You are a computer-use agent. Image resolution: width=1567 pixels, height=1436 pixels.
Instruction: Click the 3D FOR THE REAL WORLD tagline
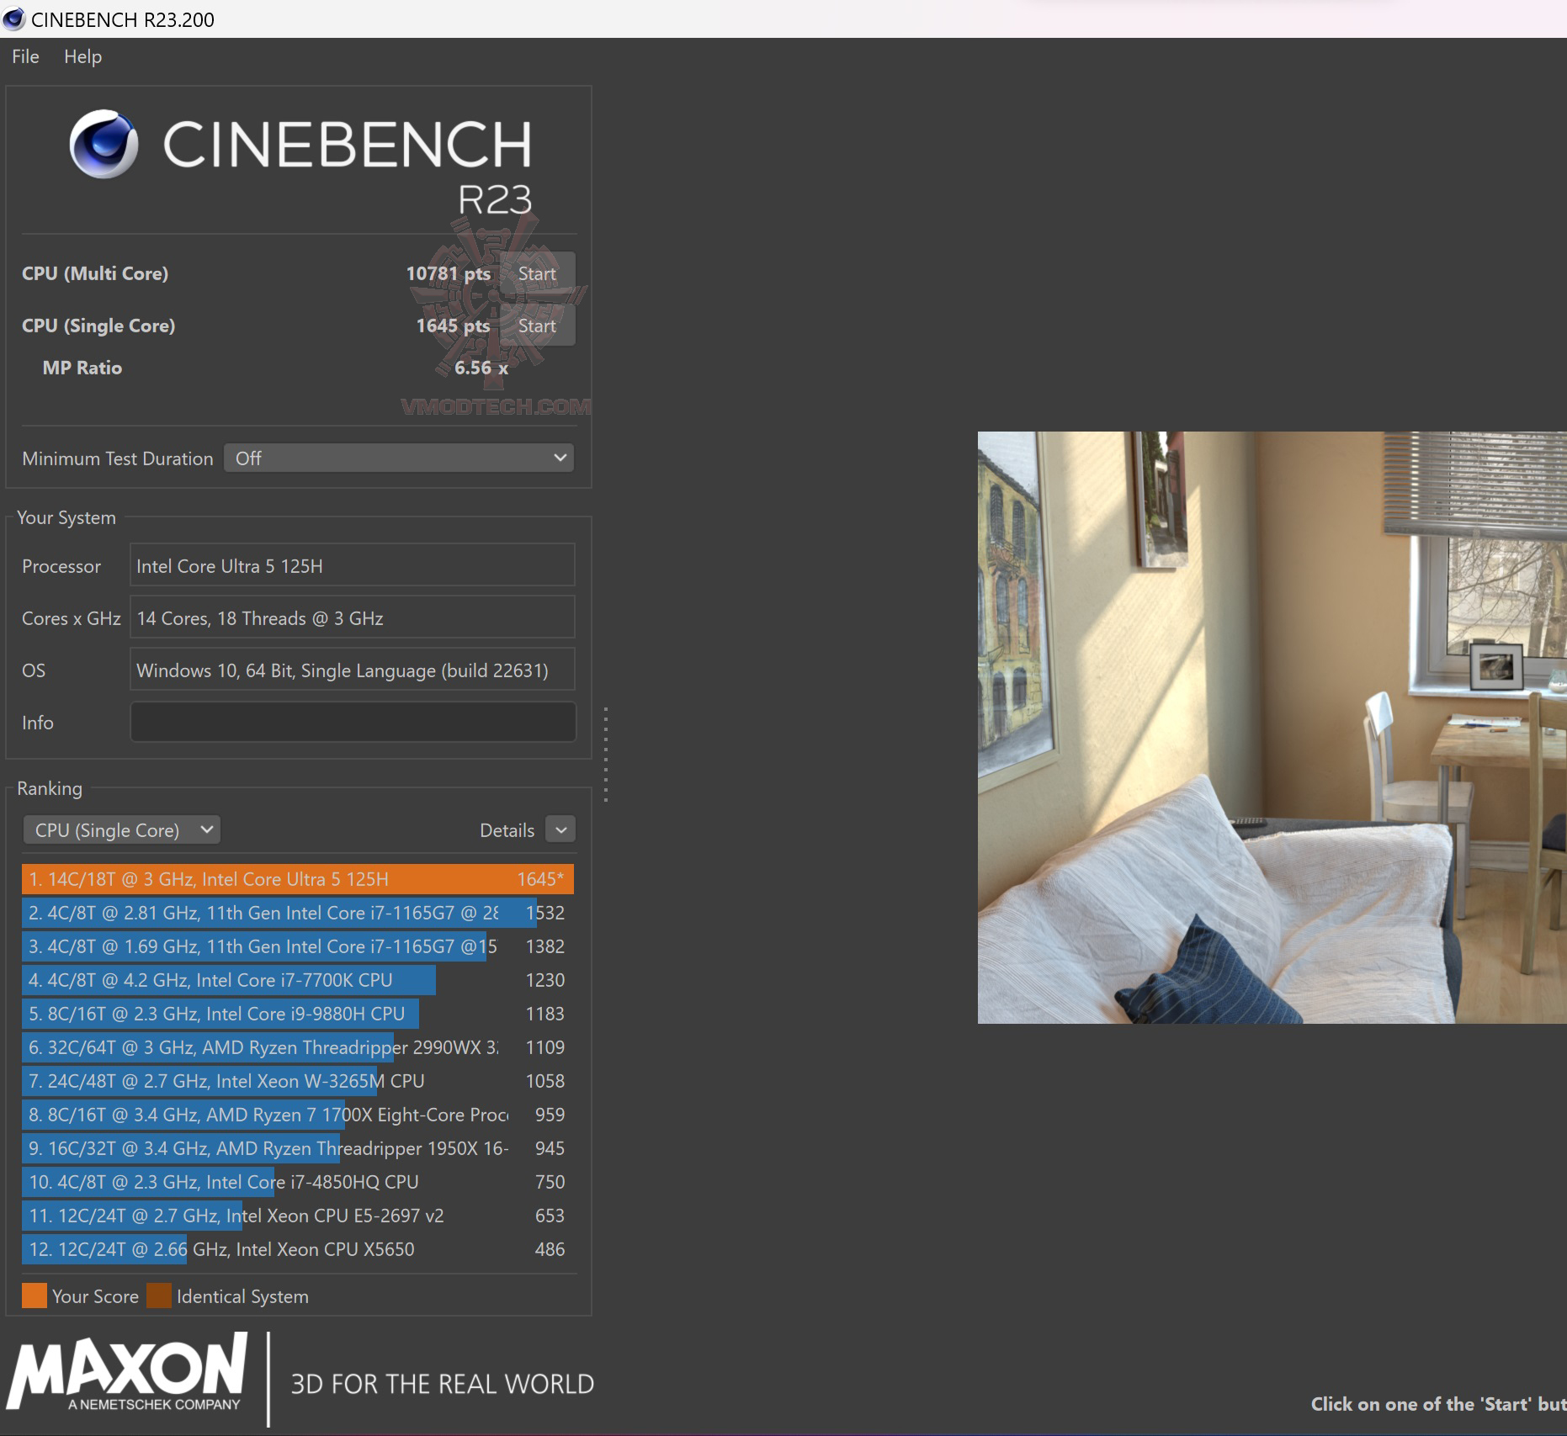point(443,1384)
